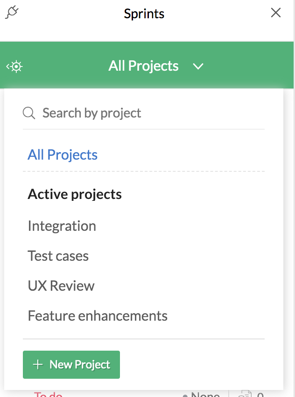This screenshot has height=397, width=295.
Task: Close the Sprints panel
Action: click(276, 13)
